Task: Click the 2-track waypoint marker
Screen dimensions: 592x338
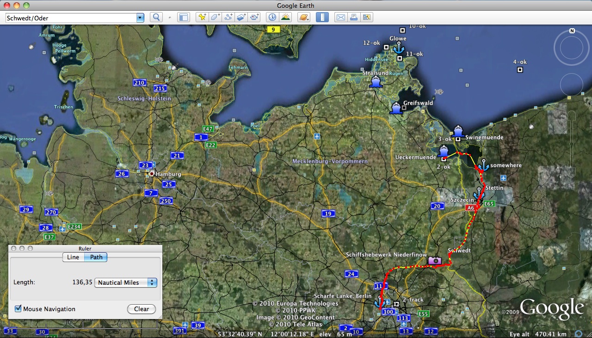Action: point(396,304)
